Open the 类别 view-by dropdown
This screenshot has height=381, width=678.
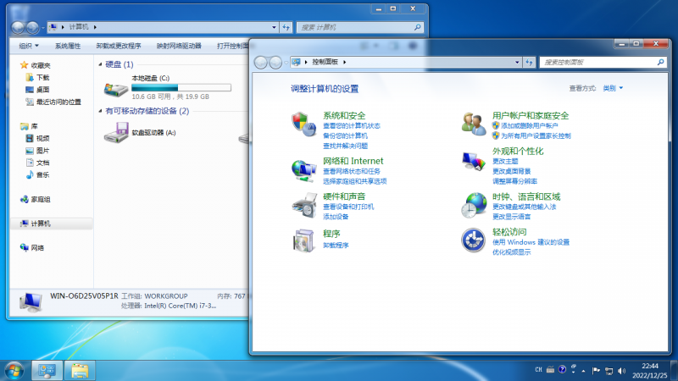pyautogui.click(x=613, y=88)
